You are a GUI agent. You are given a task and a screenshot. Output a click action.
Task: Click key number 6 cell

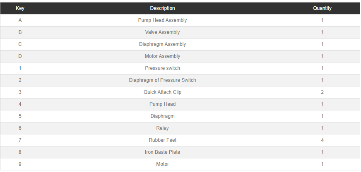click(x=20, y=128)
